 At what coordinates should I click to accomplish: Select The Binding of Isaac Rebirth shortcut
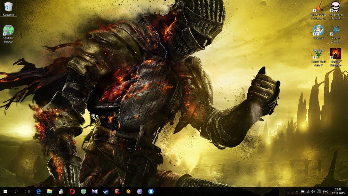click(x=335, y=10)
